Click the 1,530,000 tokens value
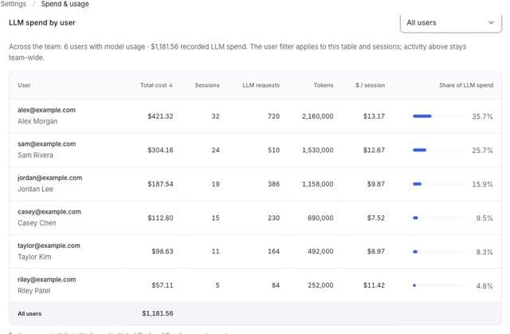This screenshot has height=334, width=510. pyautogui.click(x=317, y=150)
